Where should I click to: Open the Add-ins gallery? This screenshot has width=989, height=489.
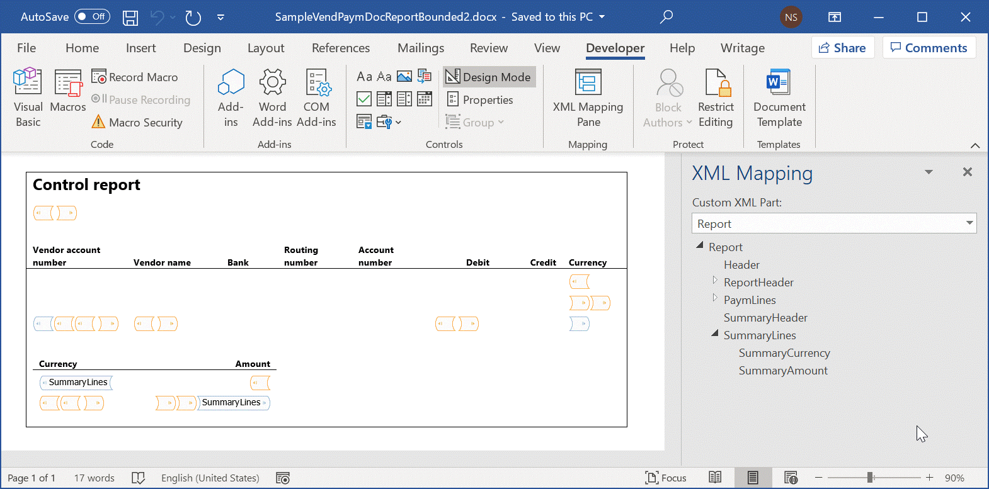pyautogui.click(x=231, y=98)
